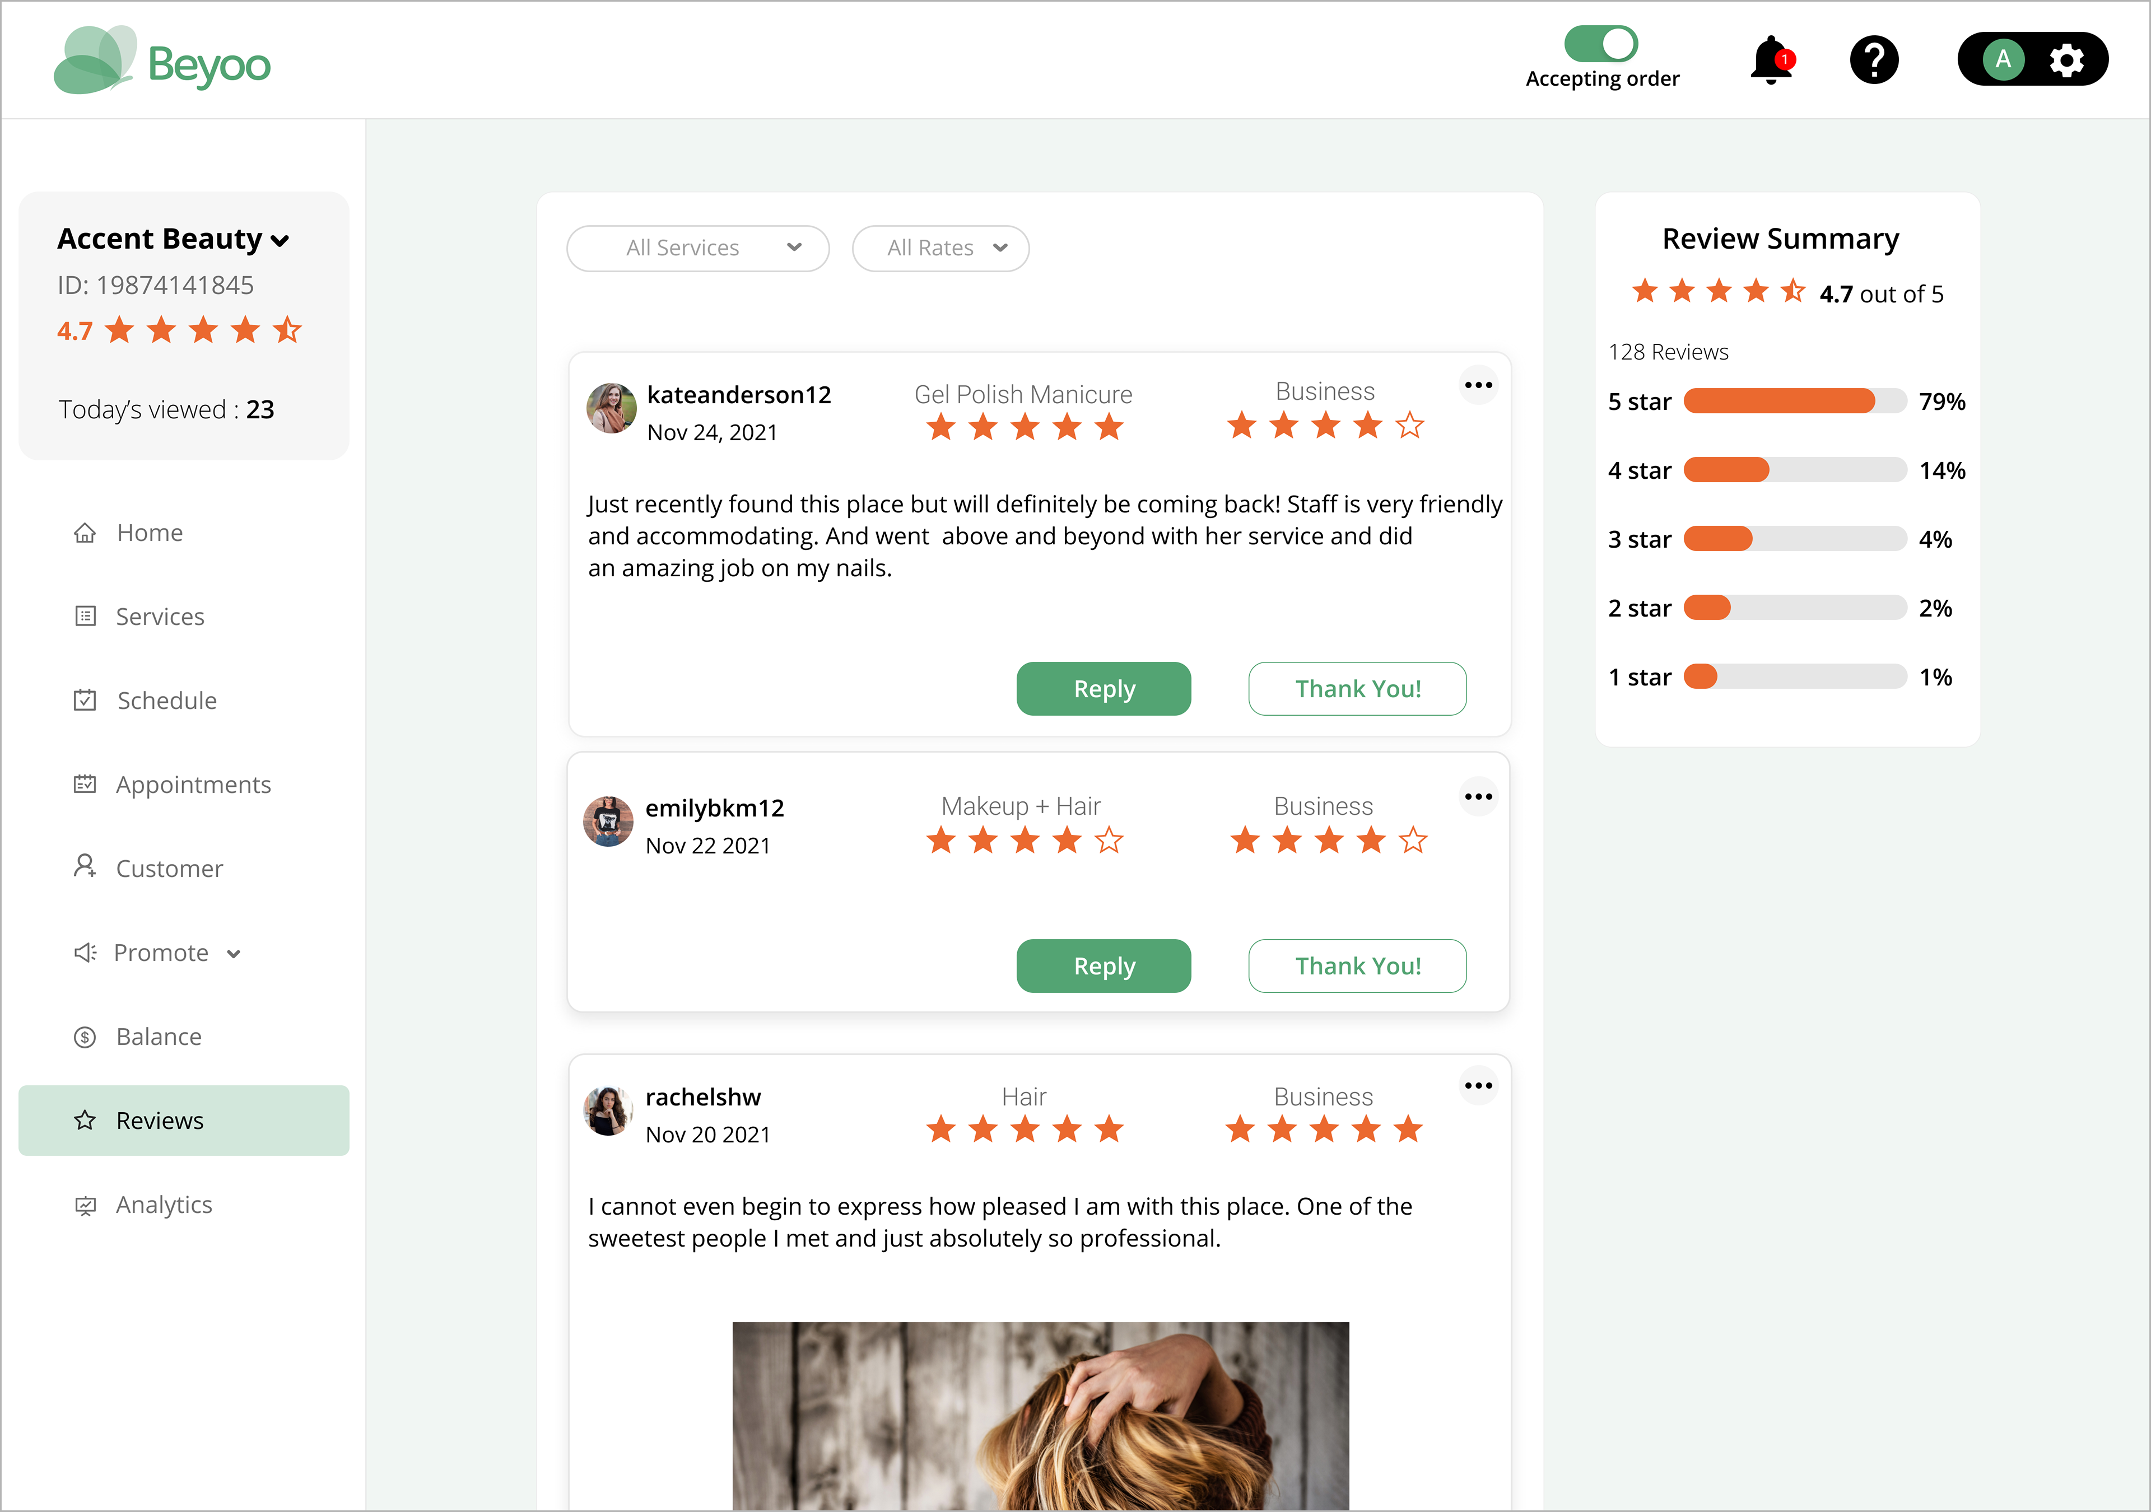Open settings via the gear icon
Screen dimensions: 2151x1512
(2066, 60)
